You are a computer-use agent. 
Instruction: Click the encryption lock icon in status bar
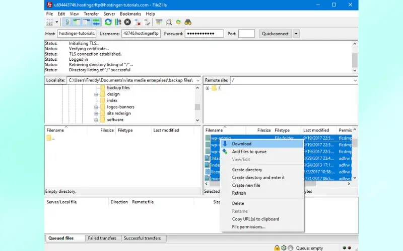coord(277,247)
